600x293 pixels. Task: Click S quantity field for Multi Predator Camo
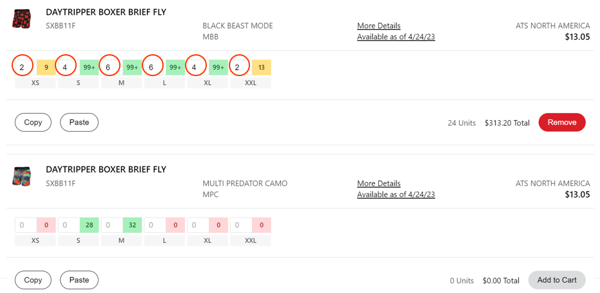tap(68, 225)
